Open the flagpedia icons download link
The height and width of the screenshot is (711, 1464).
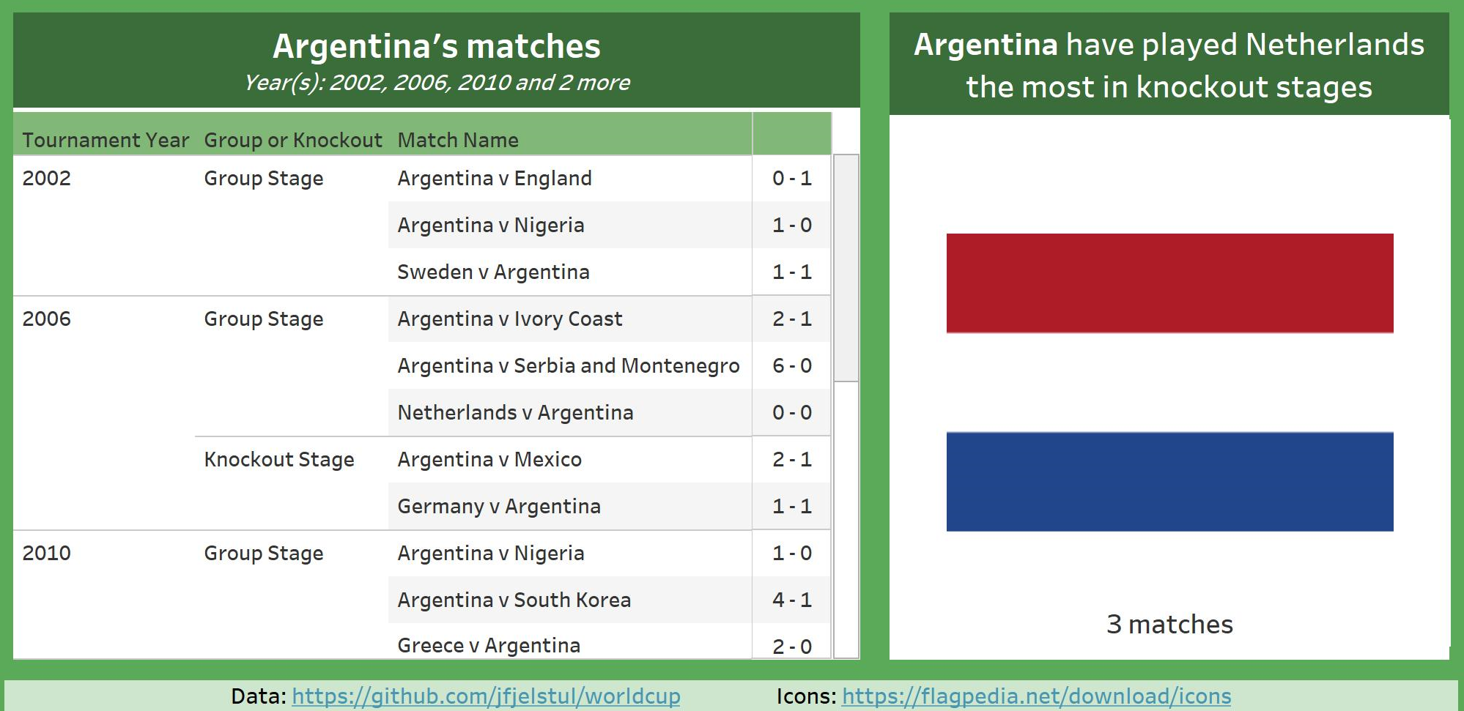point(1037,696)
